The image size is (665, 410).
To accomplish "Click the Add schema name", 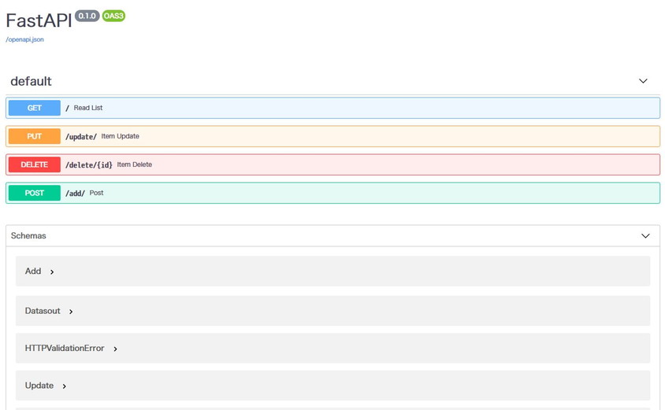I will [x=33, y=271].
